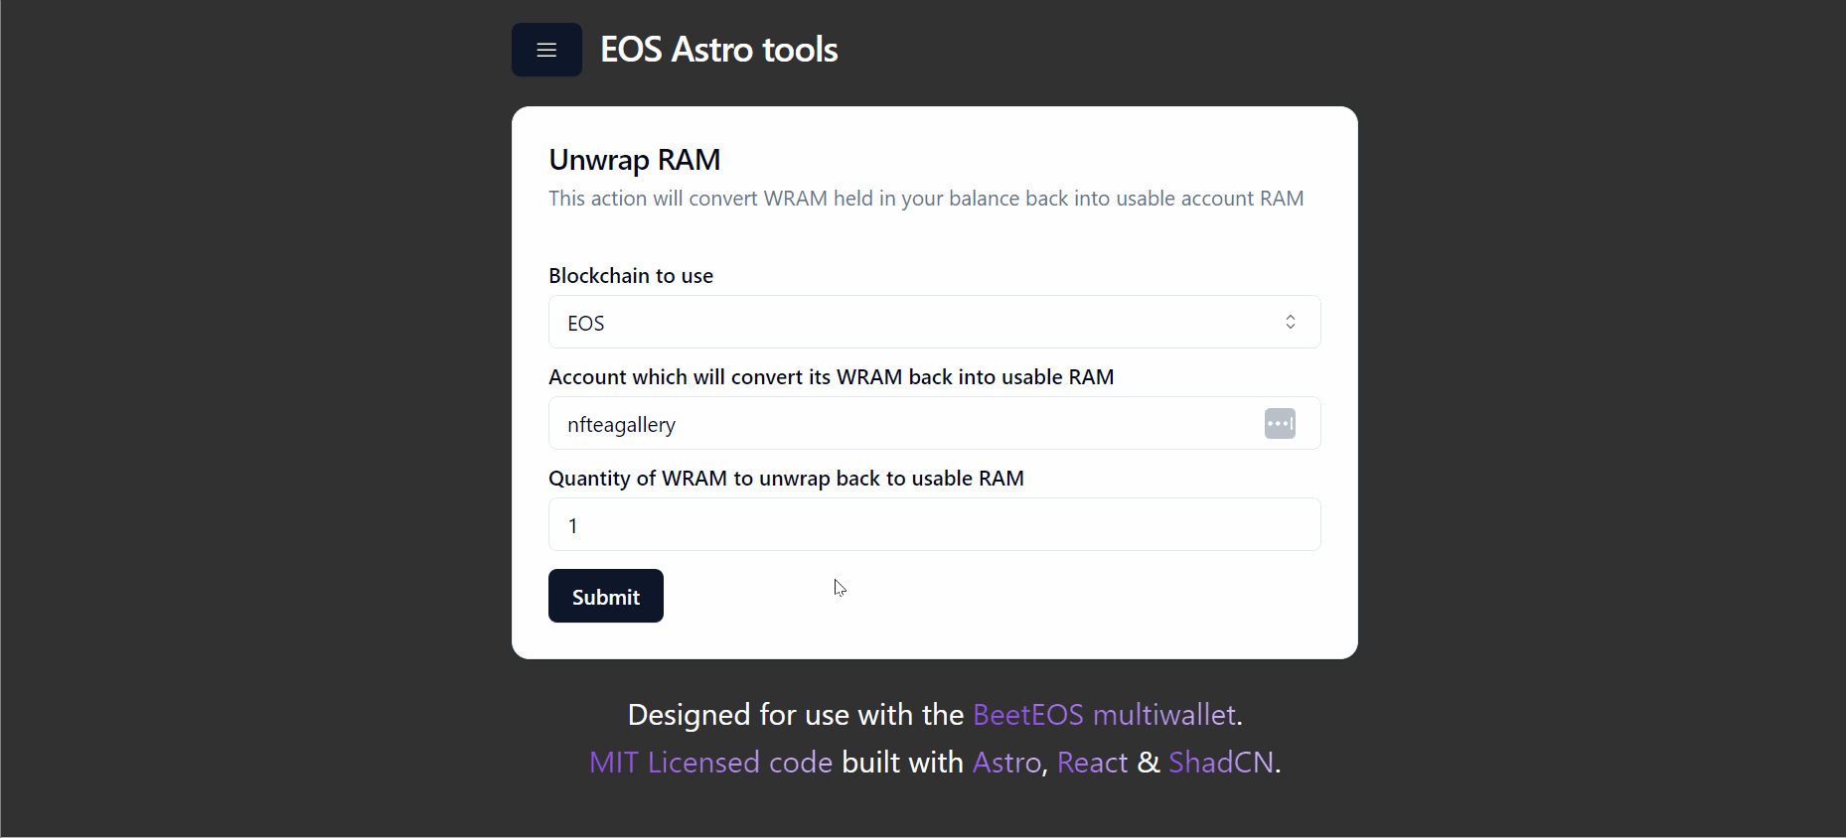Click the up-down chevron in blockchain selector
This screenshot has height=838, width=1846.
(x=1290, y=322)
